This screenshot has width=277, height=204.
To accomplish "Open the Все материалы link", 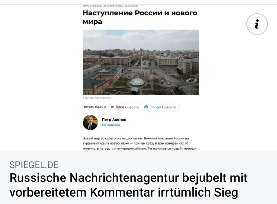I will tap(111, 125).
